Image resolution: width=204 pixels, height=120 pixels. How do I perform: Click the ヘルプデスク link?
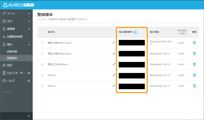(7, 92)
